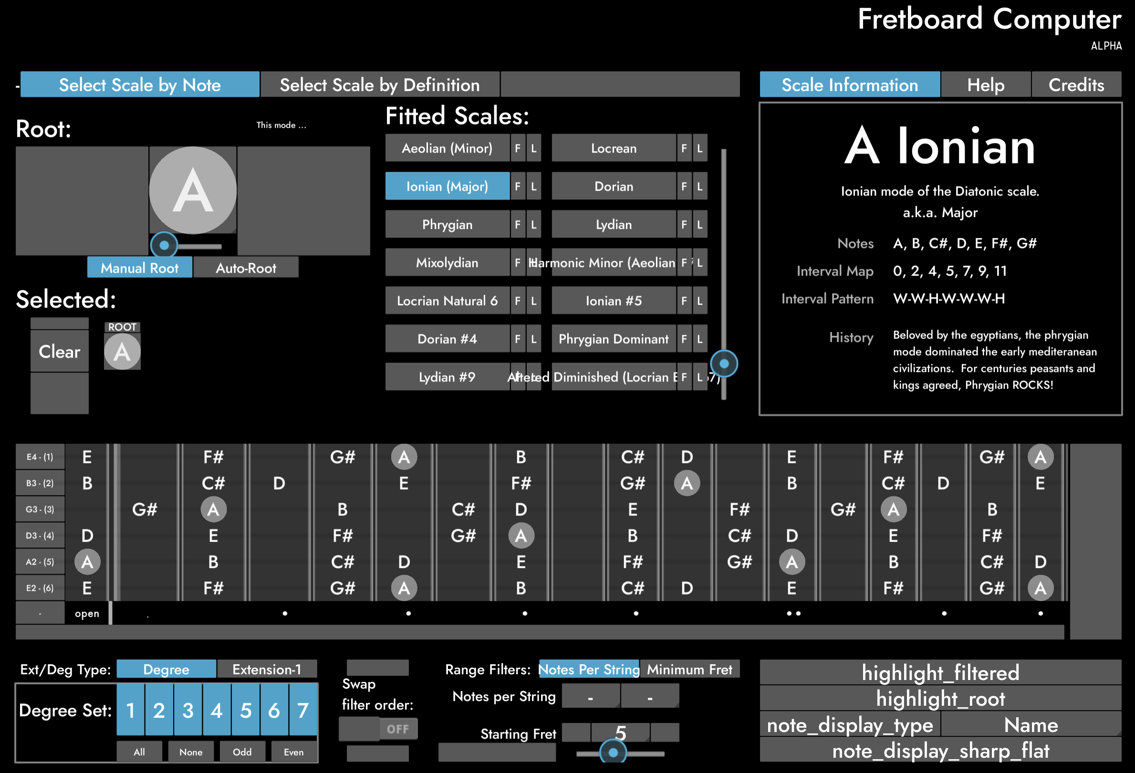Open the highlight_filtered option
The height and width of the screenshot is (773, 1135).
[940, 673]
